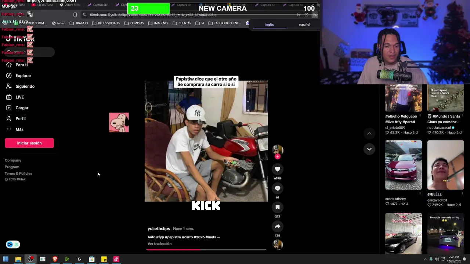Open File Explorer from the taskbar
Viewport: 470px width, 264px height.
coord(18,259)
